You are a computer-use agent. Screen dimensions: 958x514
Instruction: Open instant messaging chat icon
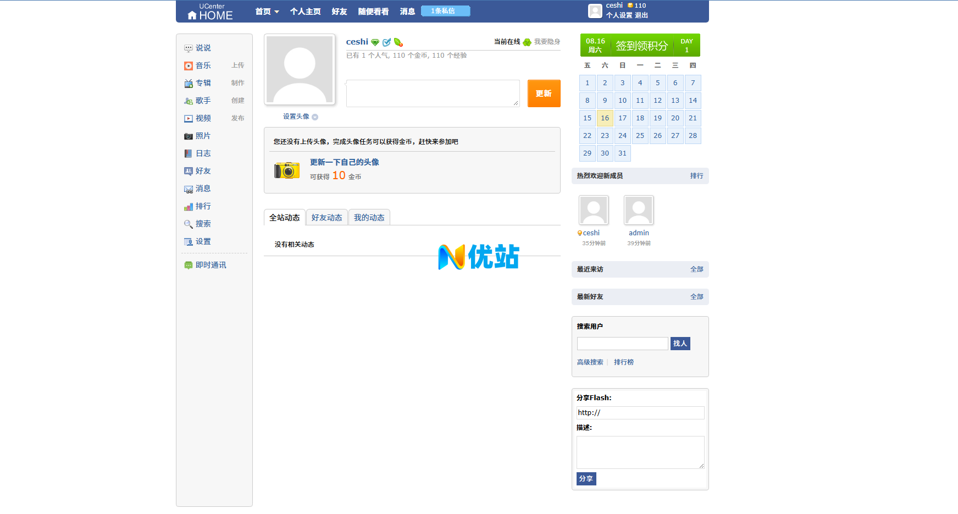[x=189, y=266]
